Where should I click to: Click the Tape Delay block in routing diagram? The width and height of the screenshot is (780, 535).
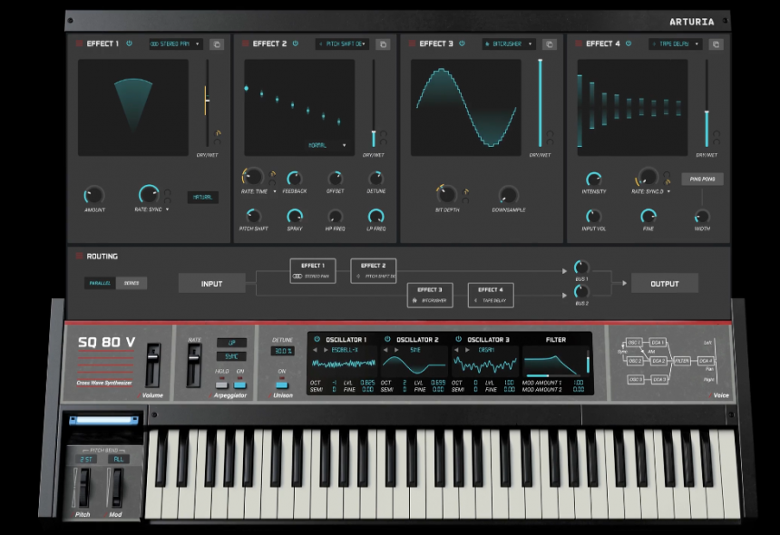[490, 295]
